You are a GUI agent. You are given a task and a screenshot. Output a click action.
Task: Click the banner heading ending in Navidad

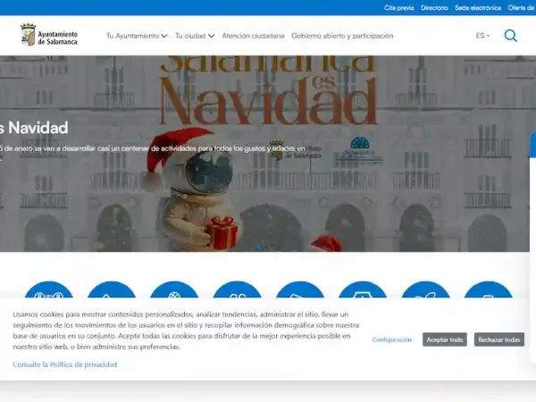[x=34, y=128]
